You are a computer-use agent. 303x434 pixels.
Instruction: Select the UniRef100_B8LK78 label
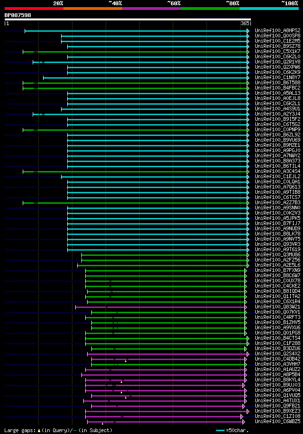(277, 234)
